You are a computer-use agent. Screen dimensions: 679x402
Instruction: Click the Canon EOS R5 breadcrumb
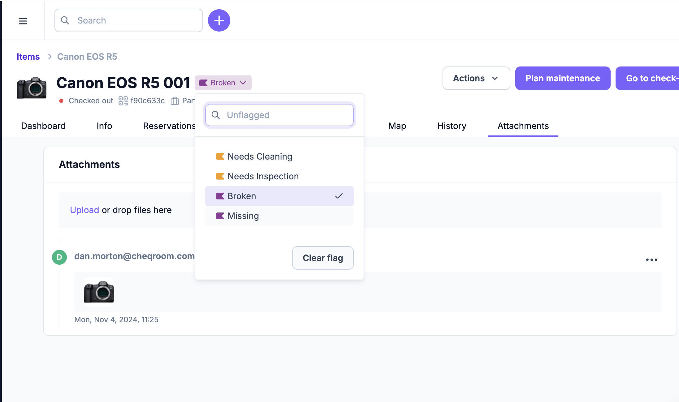tap(87, 57)
